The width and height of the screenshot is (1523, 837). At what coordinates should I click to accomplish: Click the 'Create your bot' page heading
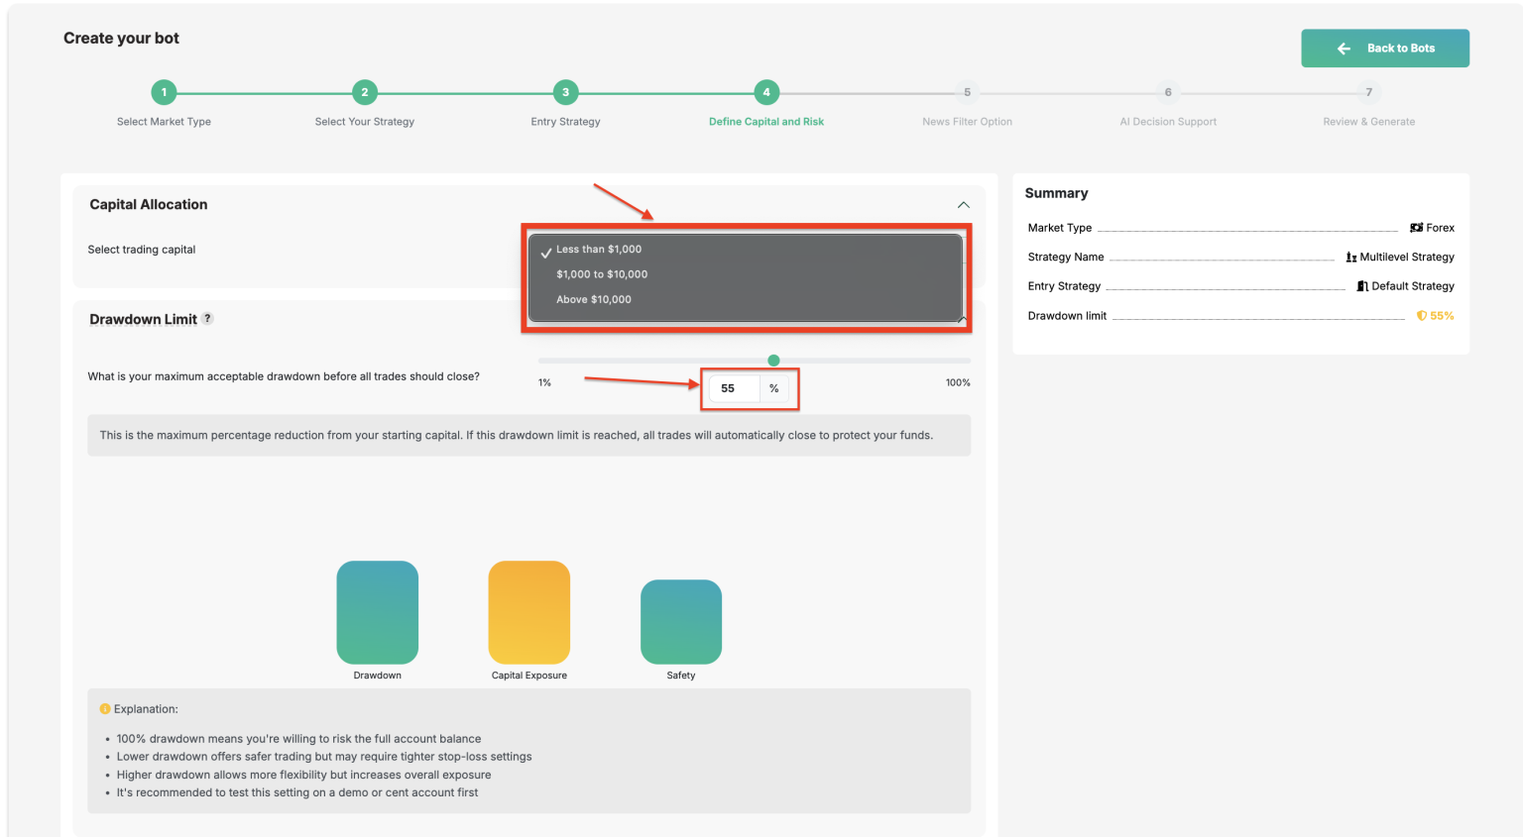pyautogui.click(x=121, y=39)
